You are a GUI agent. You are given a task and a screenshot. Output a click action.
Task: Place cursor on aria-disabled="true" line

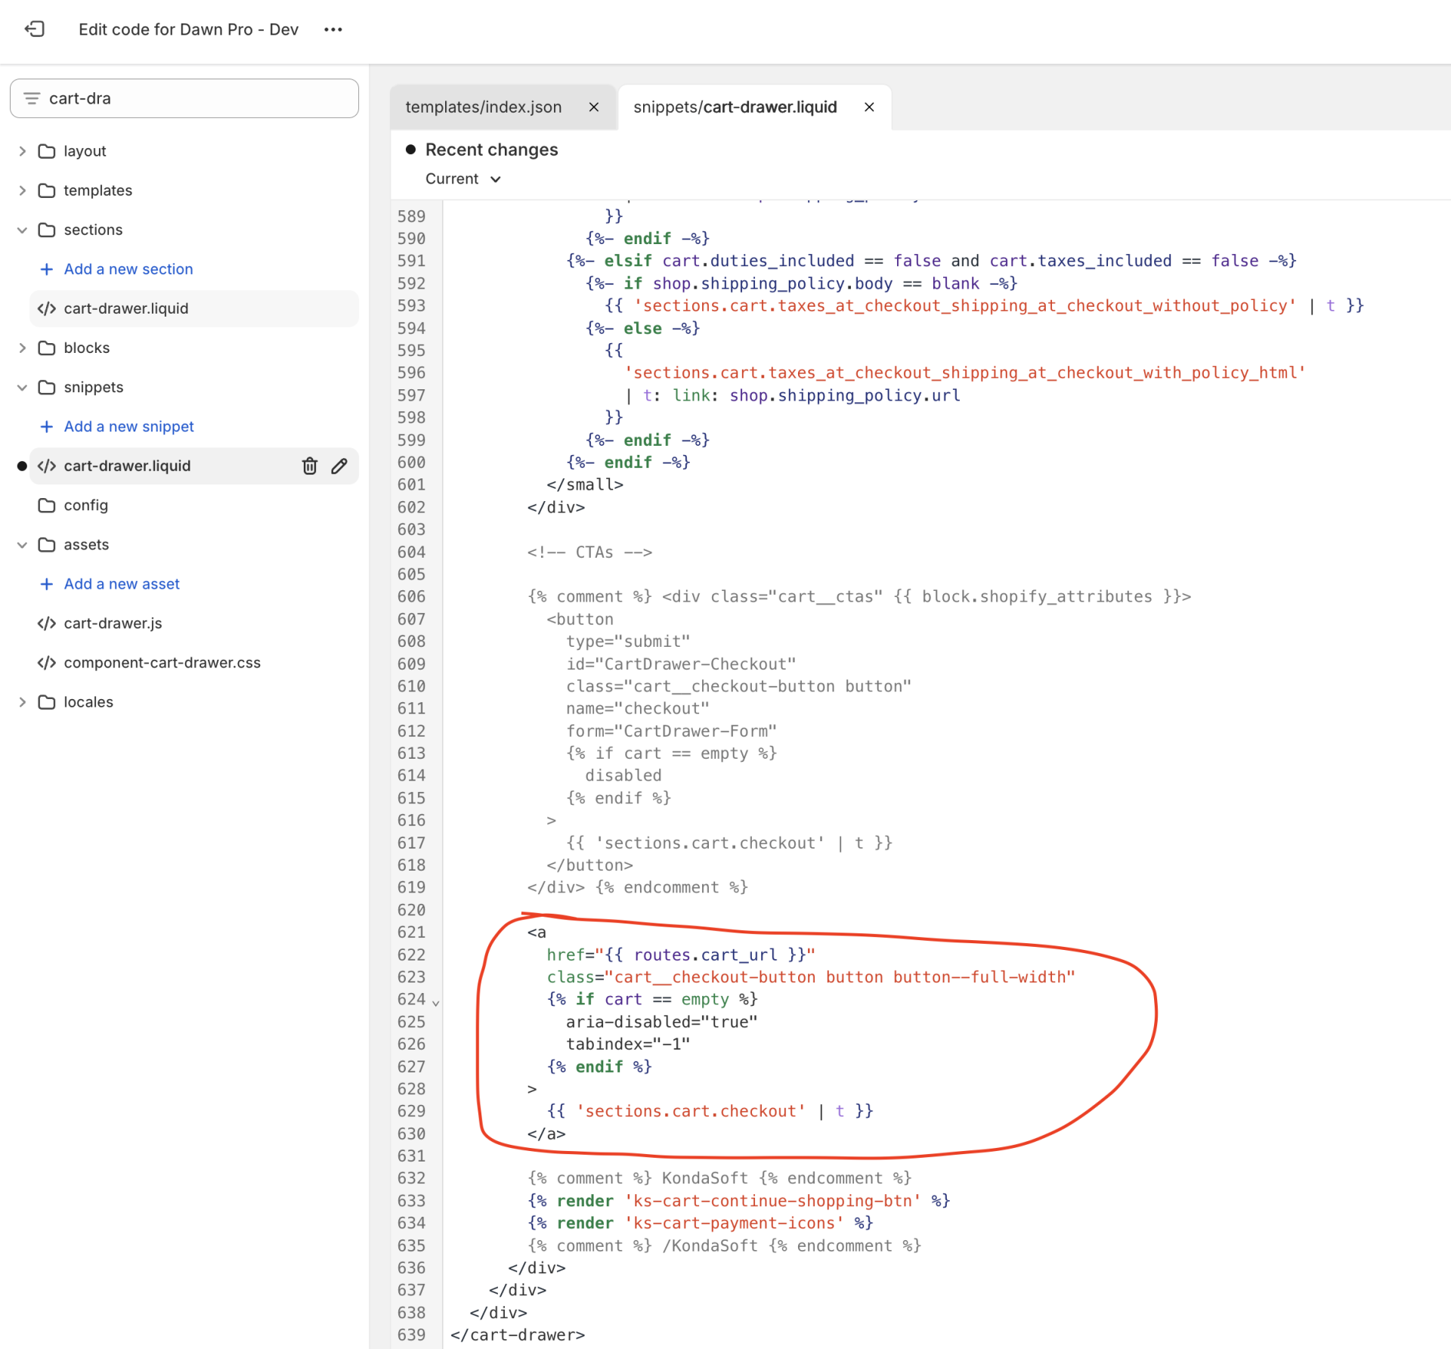point(661,1022)
